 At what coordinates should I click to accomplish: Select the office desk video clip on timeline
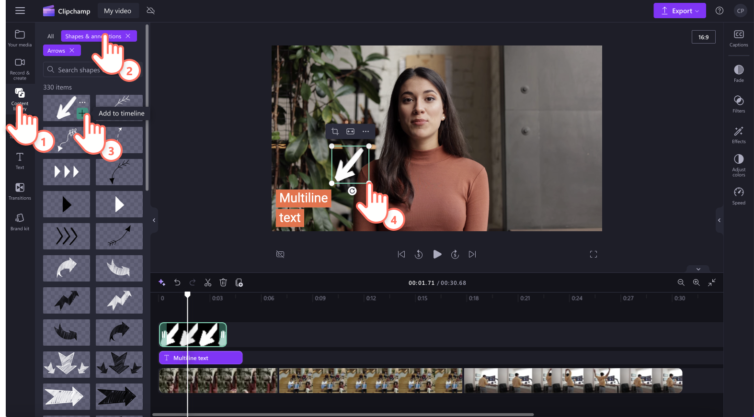573,381
